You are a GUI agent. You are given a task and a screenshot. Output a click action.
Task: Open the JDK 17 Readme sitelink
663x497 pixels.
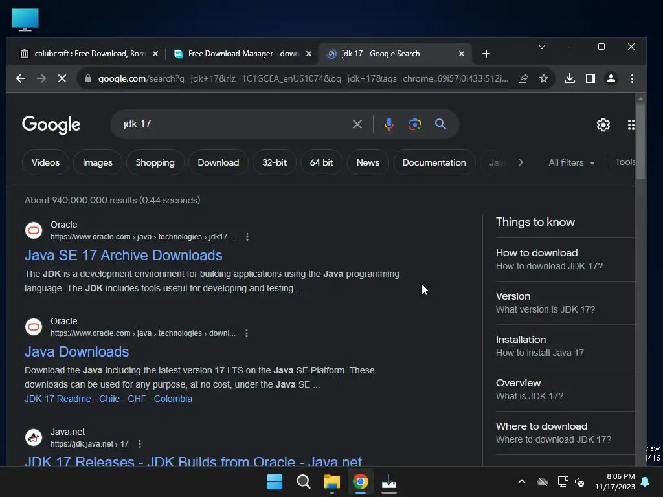pos(58,399)
